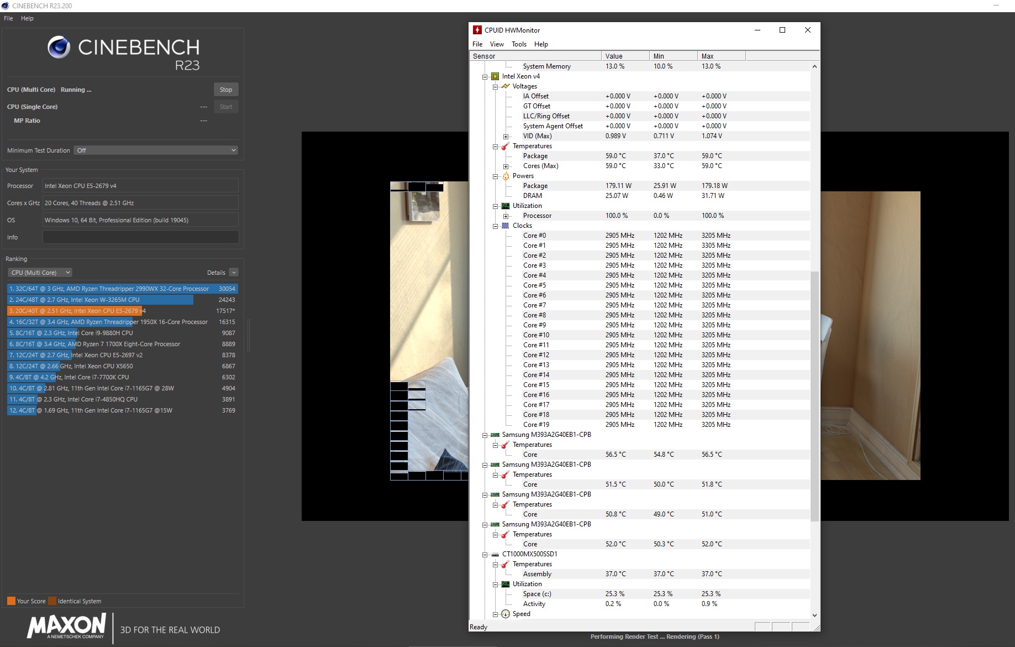
Task: Collapse the Clocks section
Action: (x=495, y=226)
